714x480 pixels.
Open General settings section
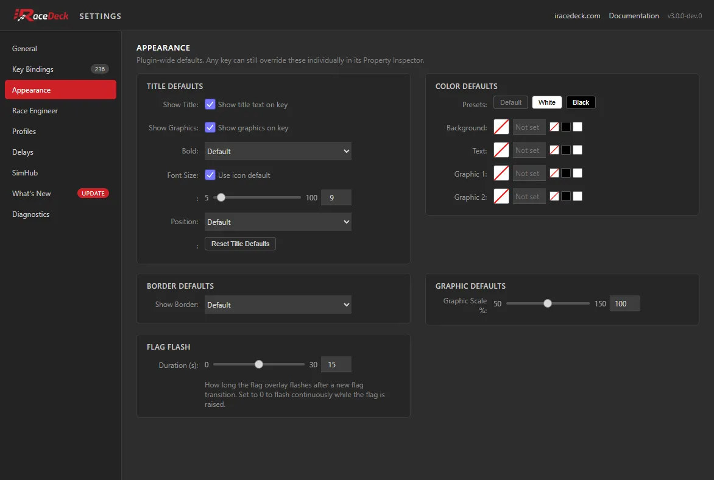coord(60,48)
